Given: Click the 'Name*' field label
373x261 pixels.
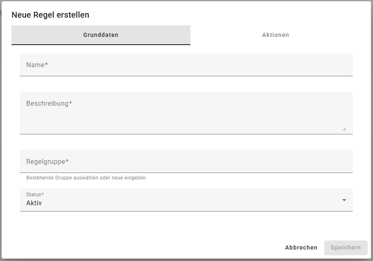Looking at the screenshot, I should point(37,65).
